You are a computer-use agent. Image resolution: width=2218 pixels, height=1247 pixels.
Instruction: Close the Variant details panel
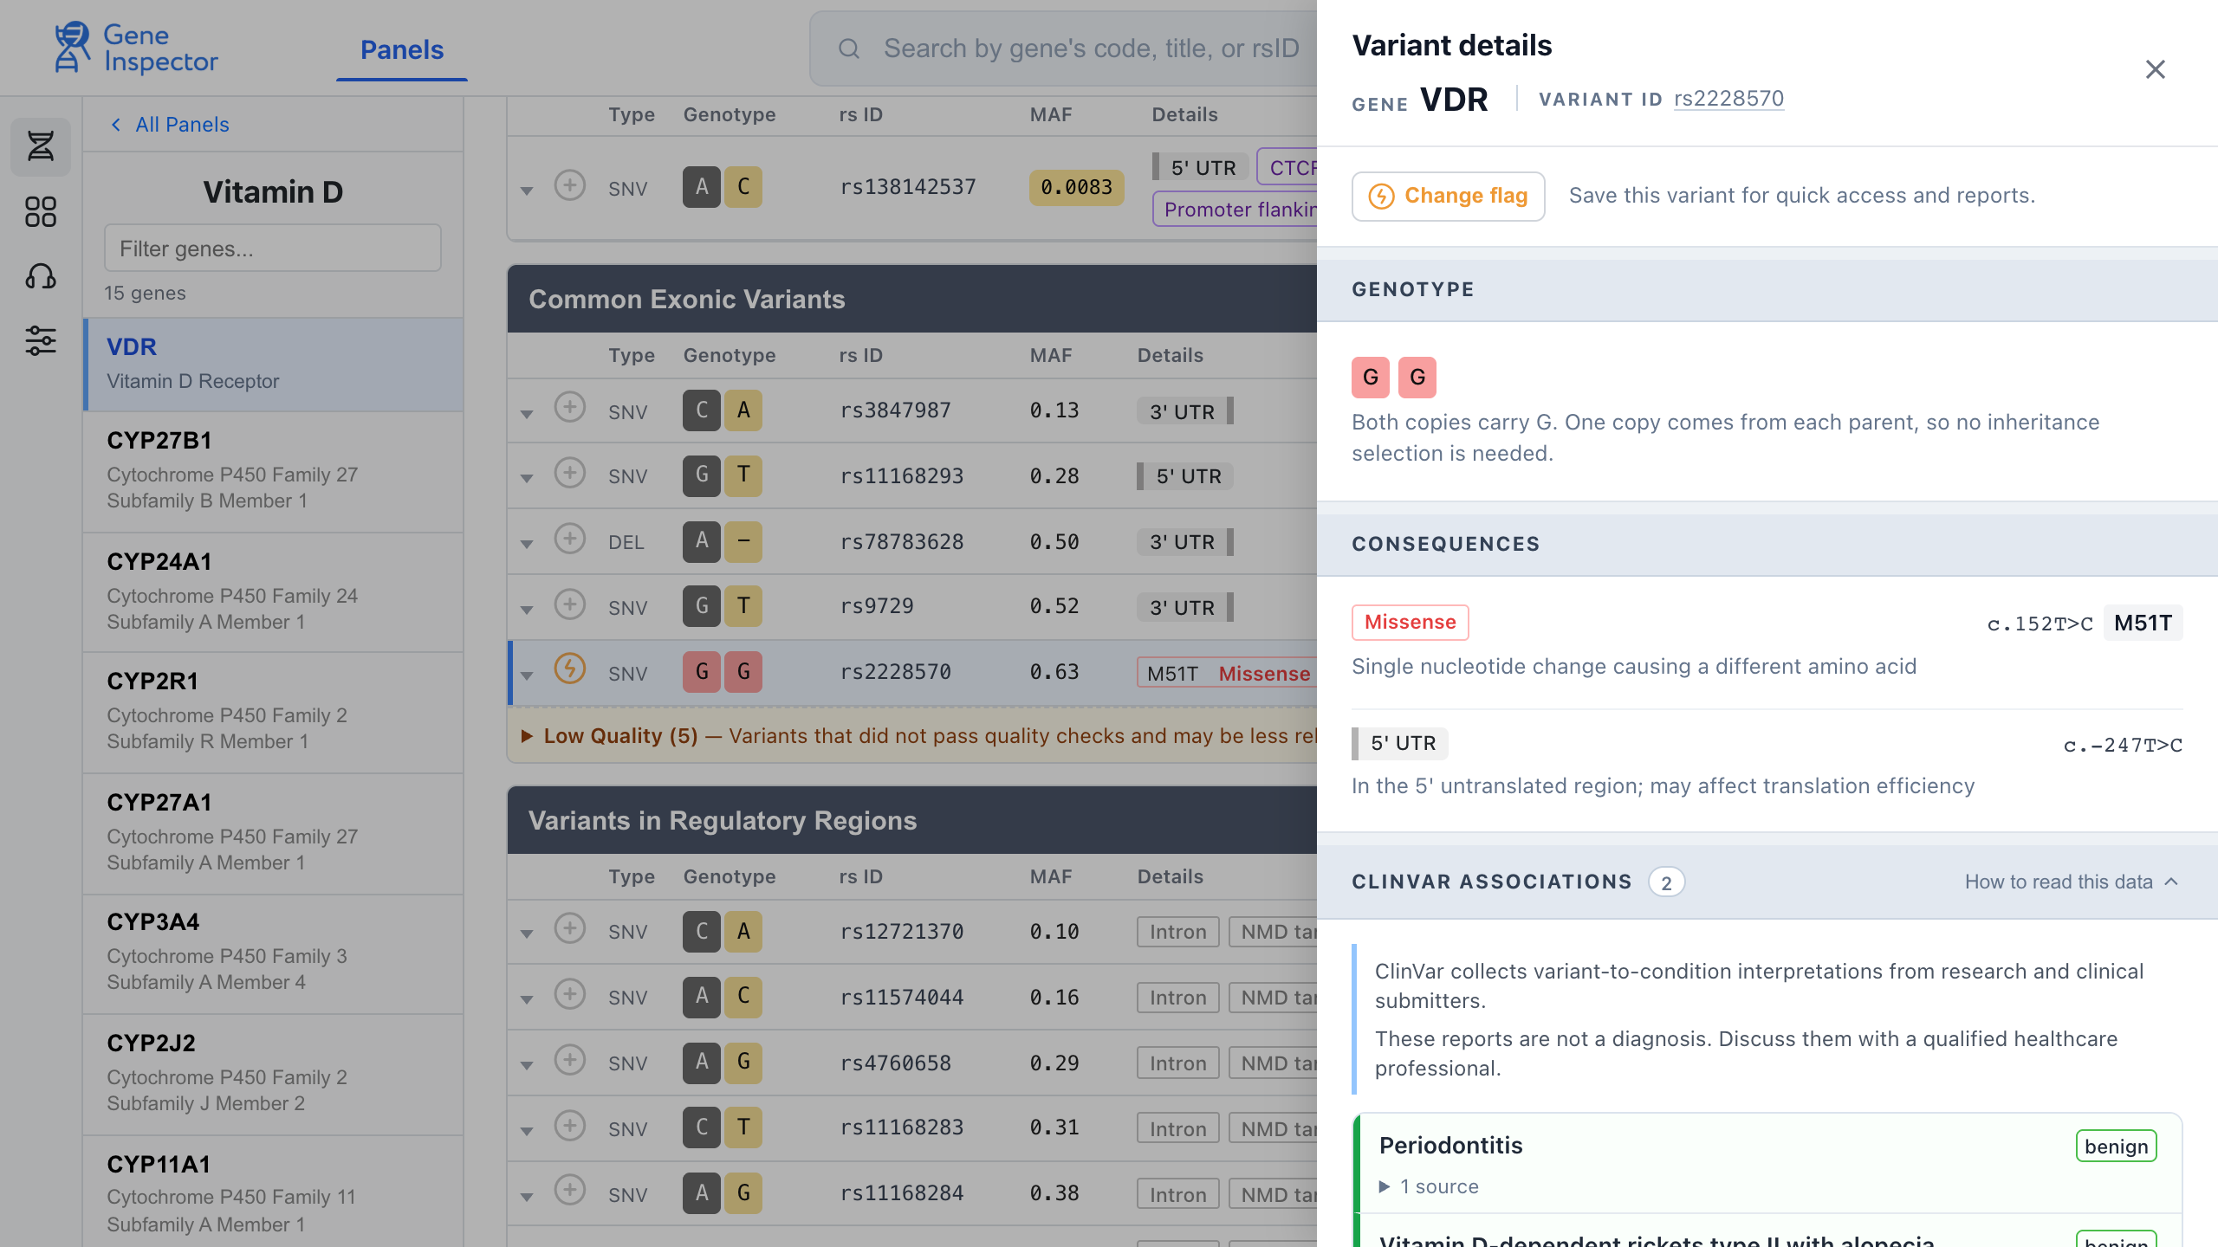[x=2155, y=69]
